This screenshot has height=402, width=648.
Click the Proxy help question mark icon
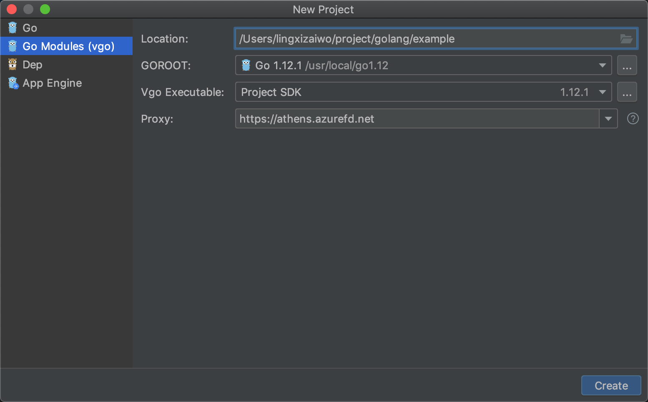pyautogui.click(x=633, y=119)
